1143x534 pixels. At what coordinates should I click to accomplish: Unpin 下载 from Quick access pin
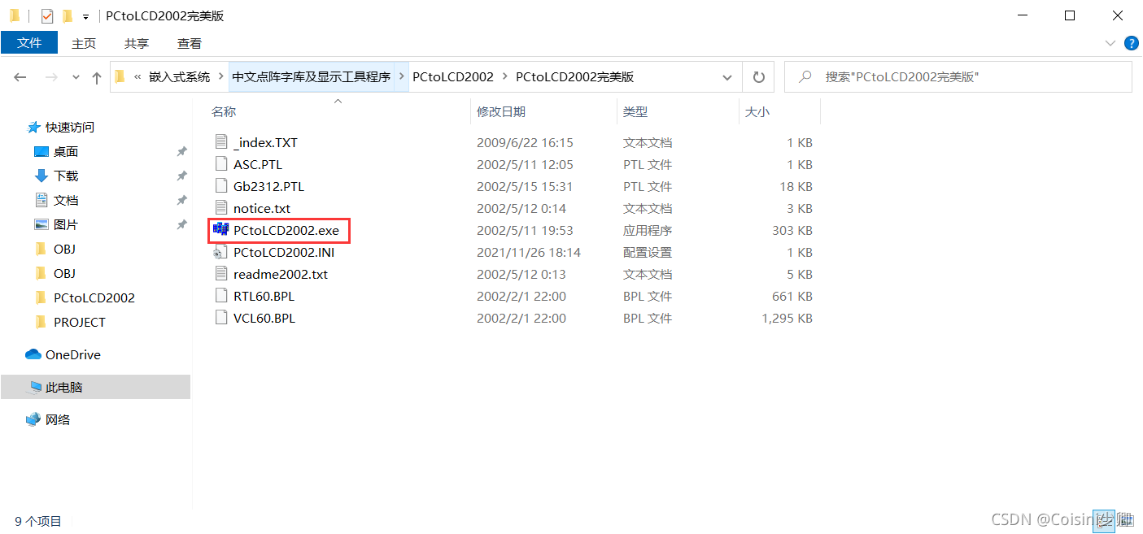181,176
